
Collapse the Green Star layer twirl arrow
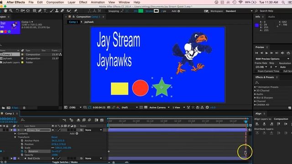(x=11, y=130)
